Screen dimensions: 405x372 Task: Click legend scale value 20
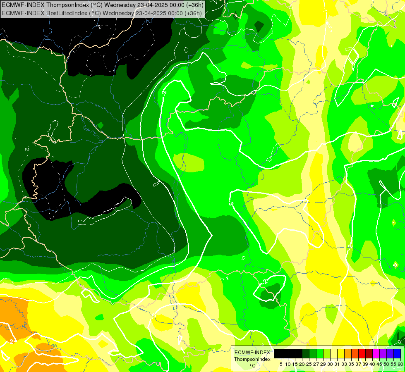302,364
